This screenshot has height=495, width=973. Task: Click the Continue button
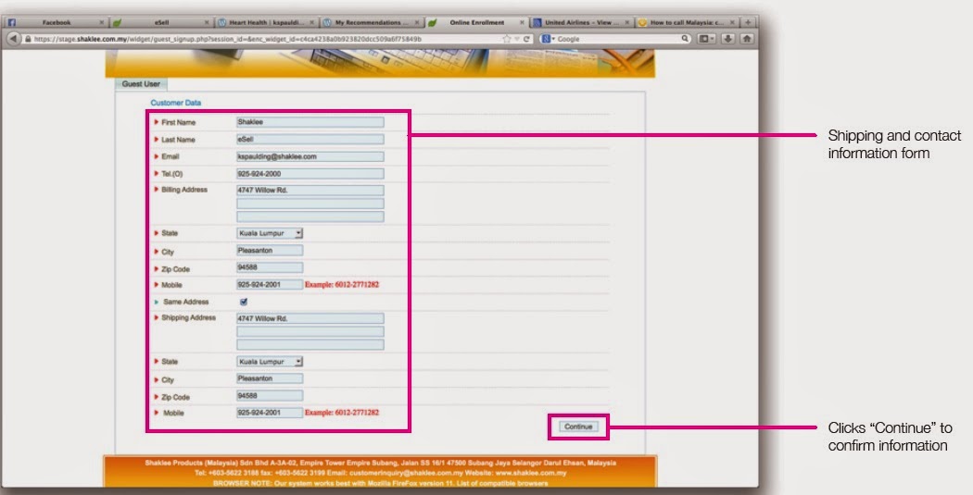578,427
